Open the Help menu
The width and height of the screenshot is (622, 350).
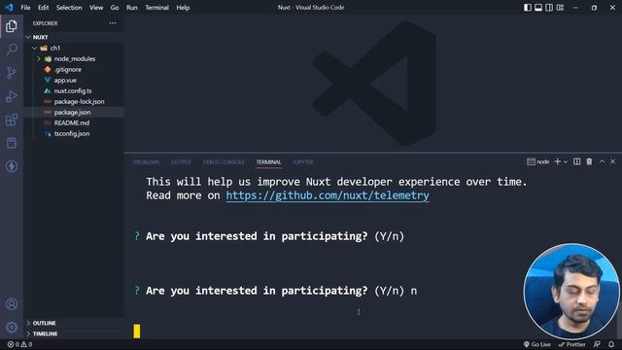(x=183, y=8)
